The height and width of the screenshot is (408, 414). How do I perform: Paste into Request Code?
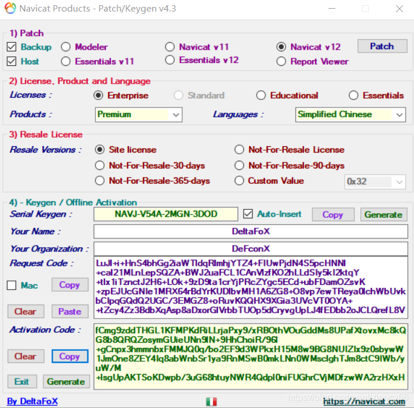pyautogui.click(x=70, y=311)
